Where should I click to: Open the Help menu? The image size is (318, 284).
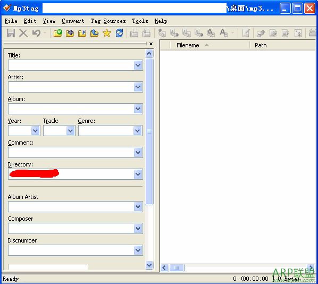(x=161, y=21)
